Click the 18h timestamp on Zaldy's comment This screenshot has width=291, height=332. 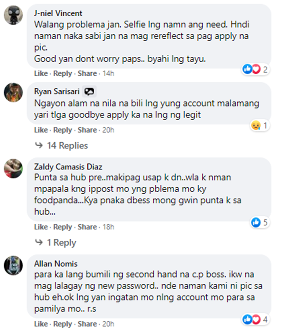click(x=108, y=227)
